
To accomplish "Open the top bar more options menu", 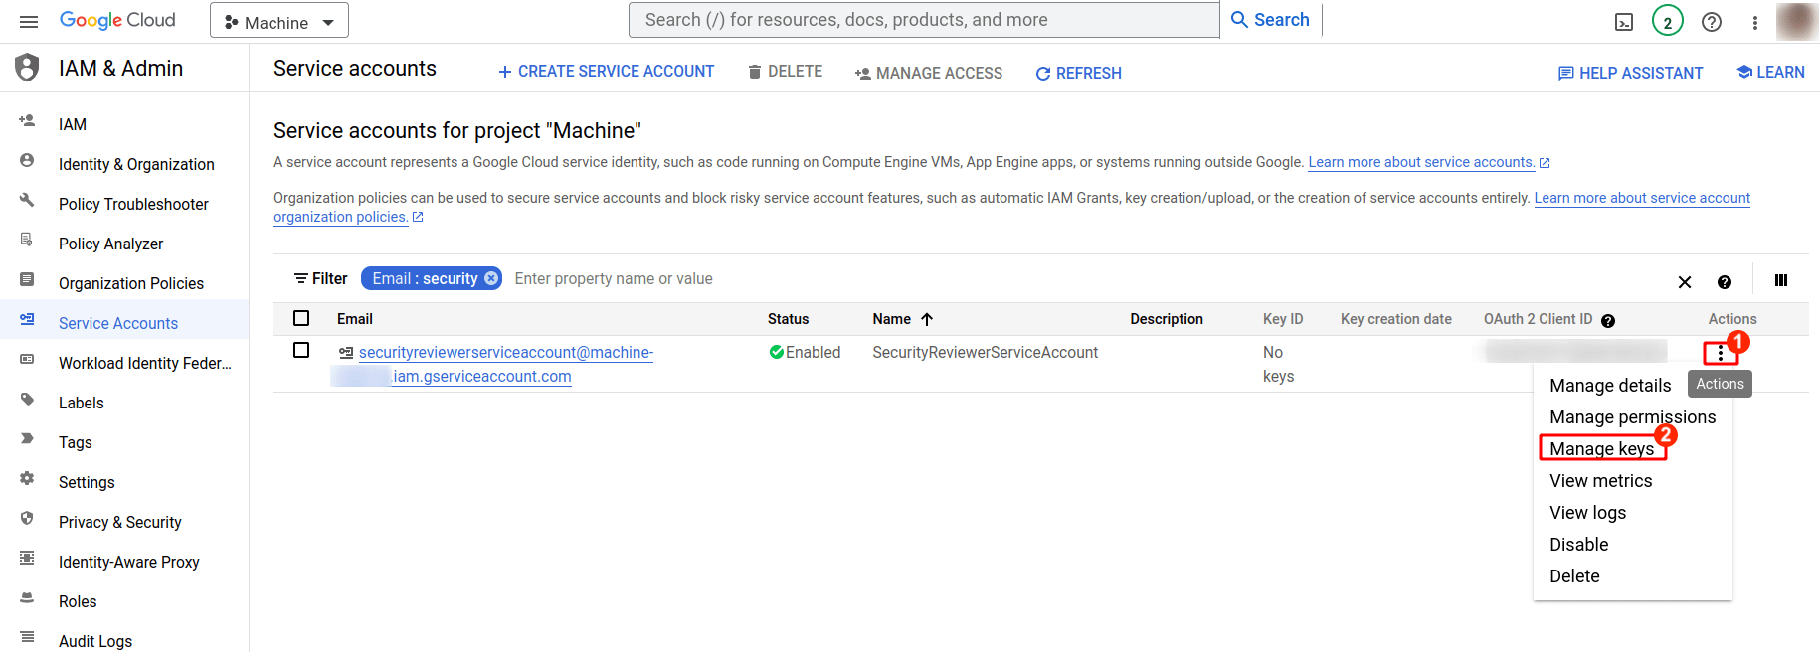I will (x=1755, y=22).
